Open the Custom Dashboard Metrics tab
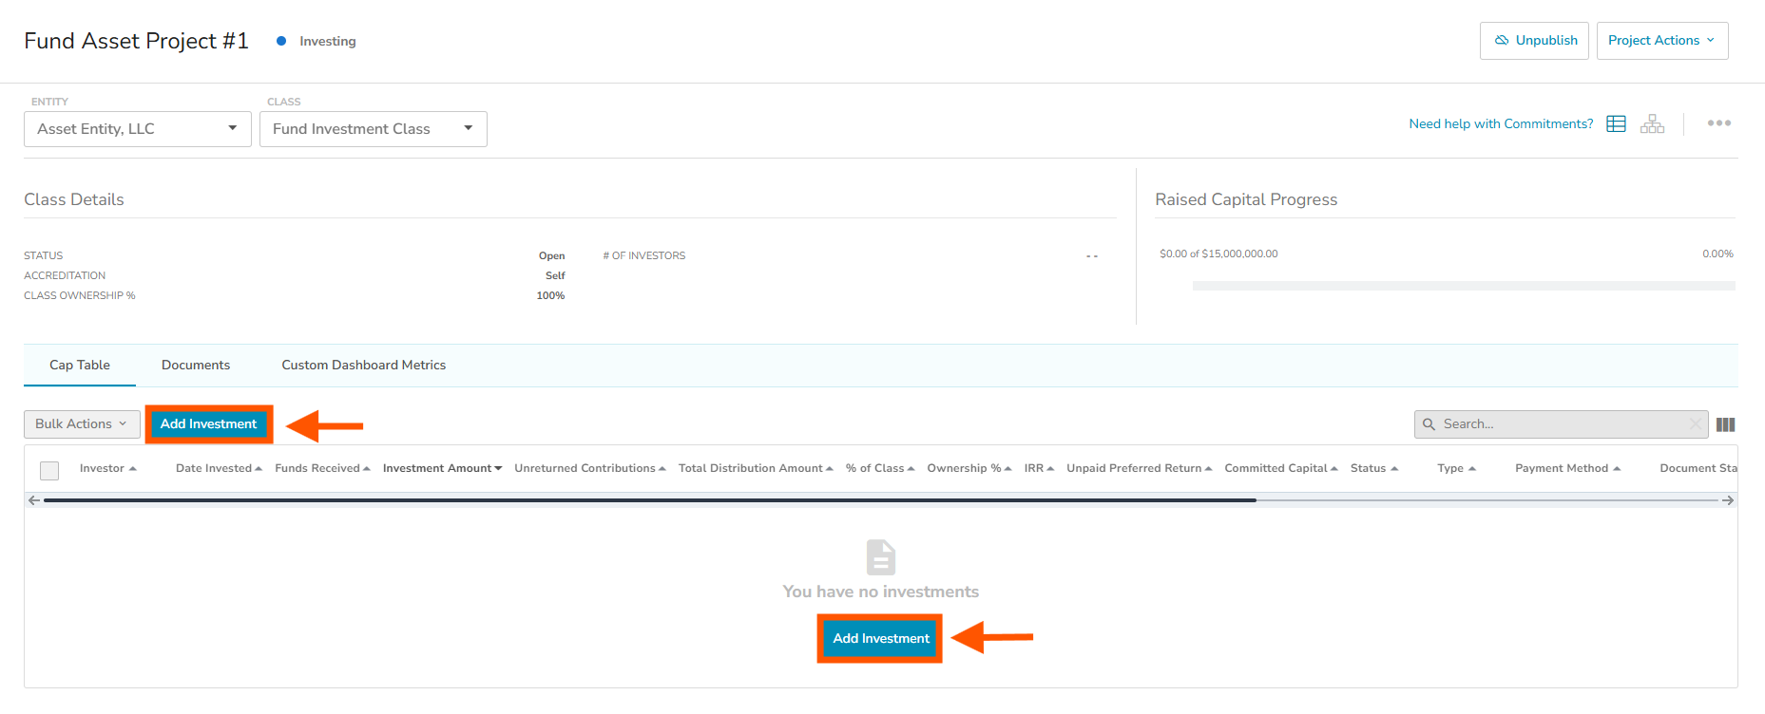This screenshot has width=1765, height=714. point(363,366)
